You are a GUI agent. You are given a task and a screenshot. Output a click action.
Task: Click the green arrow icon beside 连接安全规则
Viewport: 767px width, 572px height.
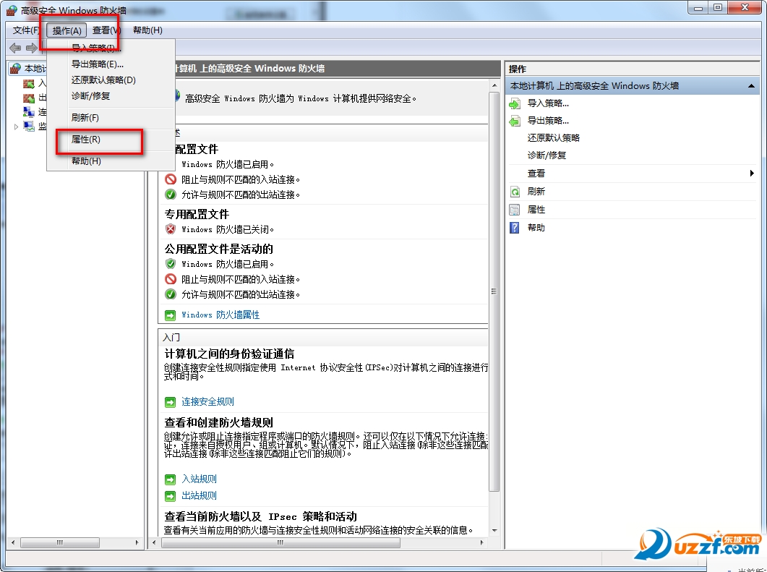click(170, 402)
